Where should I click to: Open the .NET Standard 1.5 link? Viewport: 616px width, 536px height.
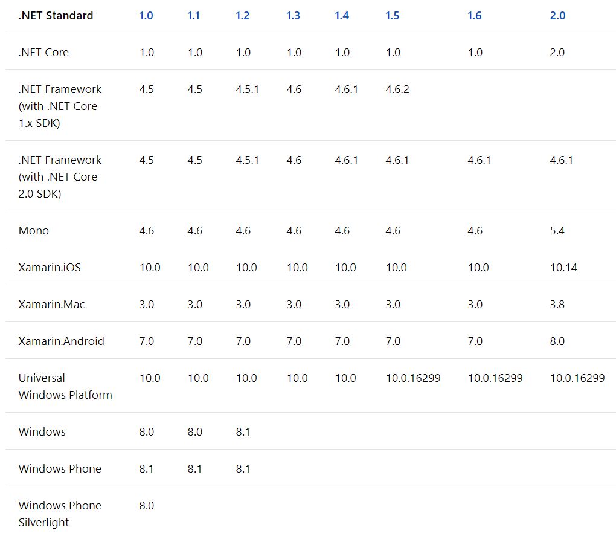(x=392, y=15)
